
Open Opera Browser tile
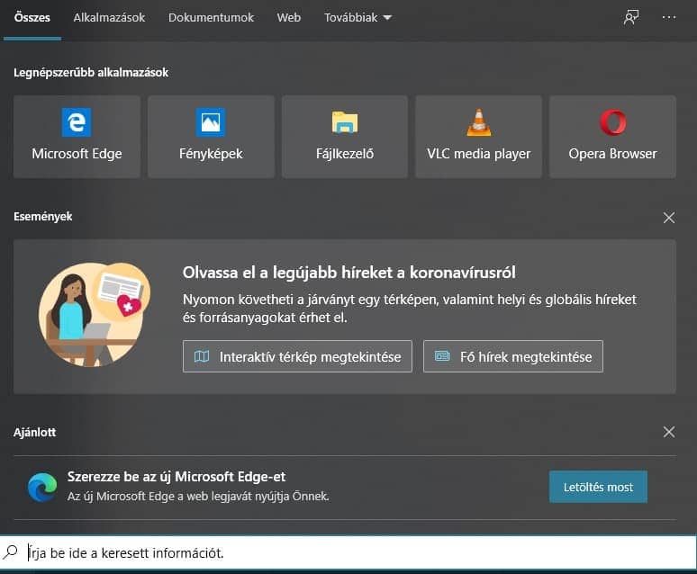pos(612,137)
